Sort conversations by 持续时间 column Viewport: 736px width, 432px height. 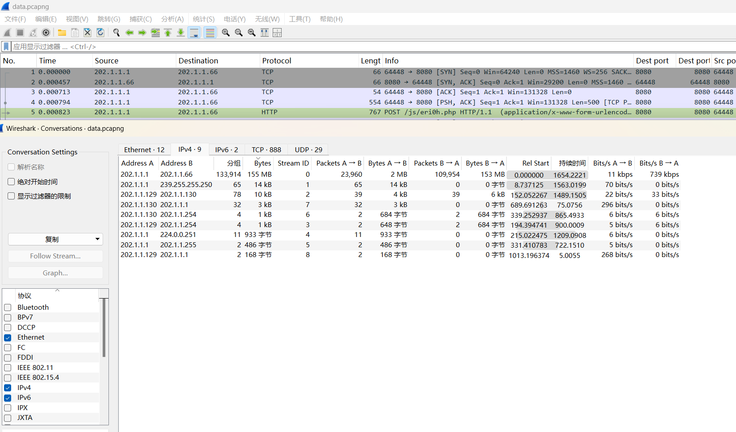tap(570, 163)
